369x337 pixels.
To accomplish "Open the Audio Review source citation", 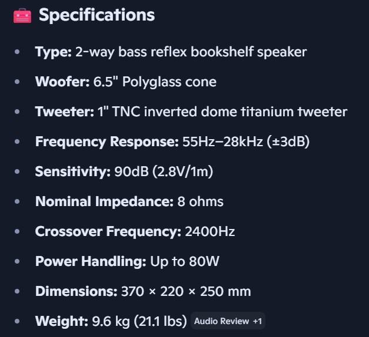I will click(x=221, y=321).
